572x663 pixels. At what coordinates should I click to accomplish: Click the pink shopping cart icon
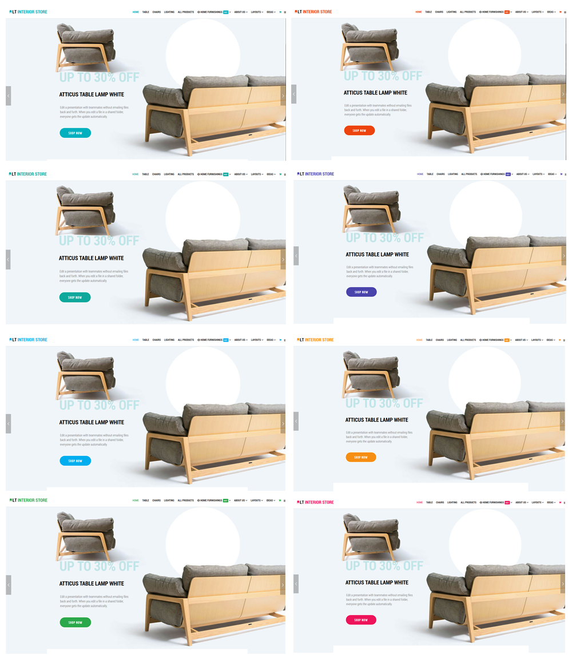pyautogui.click(x=560, y=502)
